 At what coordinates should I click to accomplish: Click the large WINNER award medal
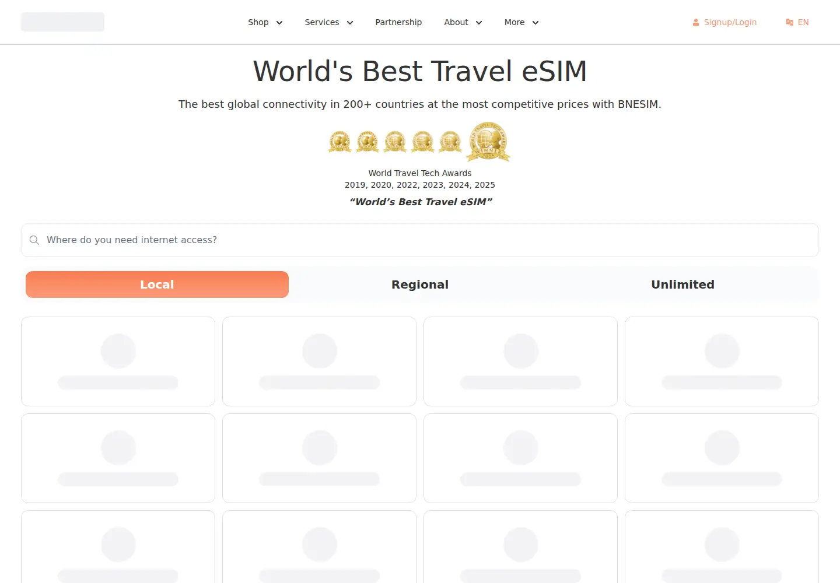point(489,142)
